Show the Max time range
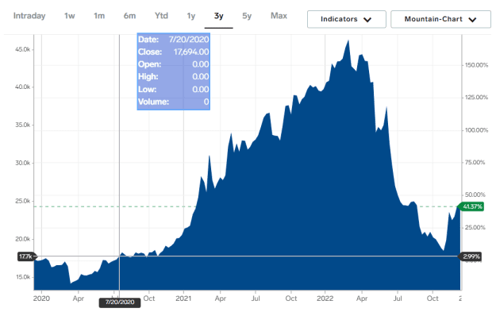 (x=279, y=16)
